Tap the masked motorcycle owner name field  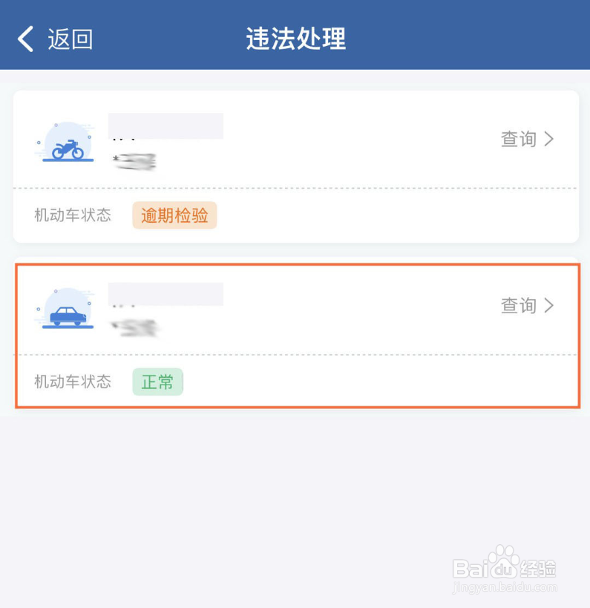(x=165, y=126)
